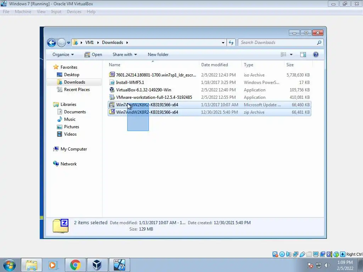Click the Explorer Forward navigation arrow
This screenshot has width=363, height=272.
pos(61,42)
